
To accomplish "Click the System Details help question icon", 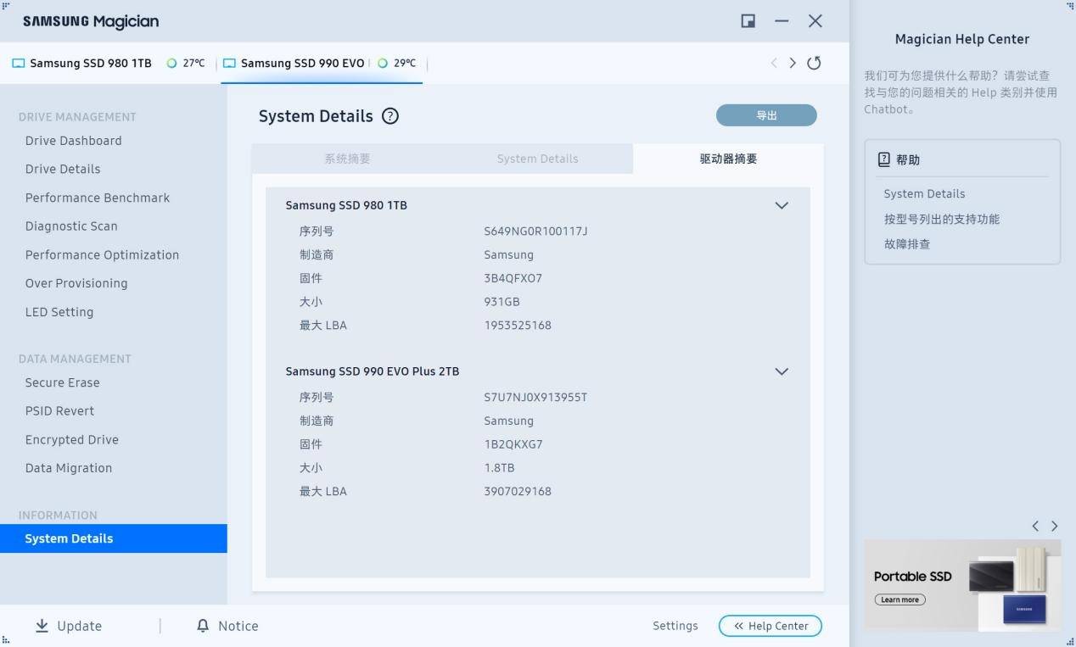I will (x=390, y=116).
